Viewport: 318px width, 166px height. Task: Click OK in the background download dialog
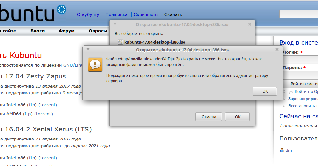pyautogui.click(x=237, y=117)
